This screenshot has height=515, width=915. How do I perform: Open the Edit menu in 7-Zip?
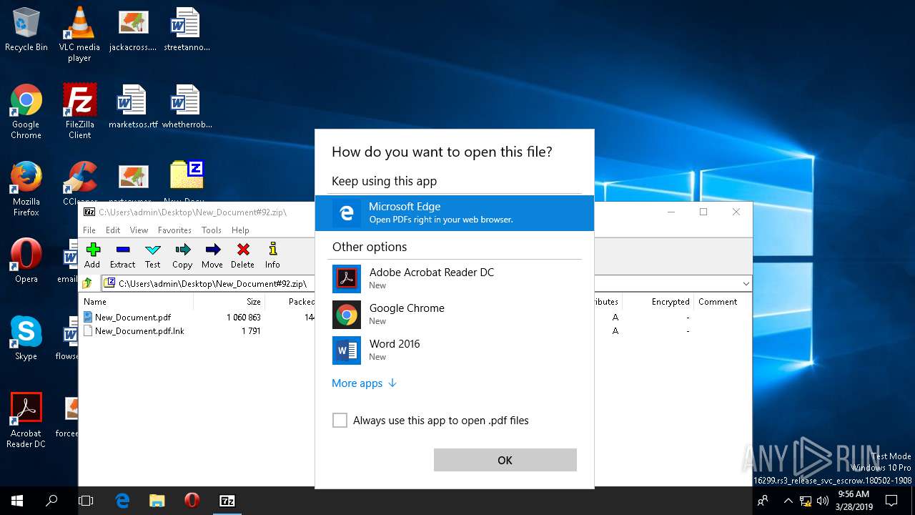[x=113, y=230]
